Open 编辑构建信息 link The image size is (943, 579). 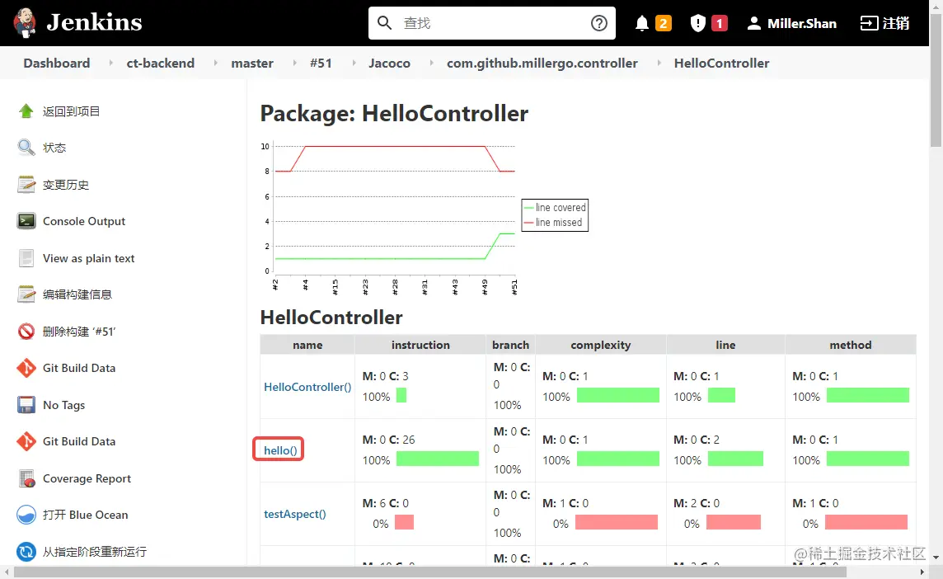pos(77,294)
